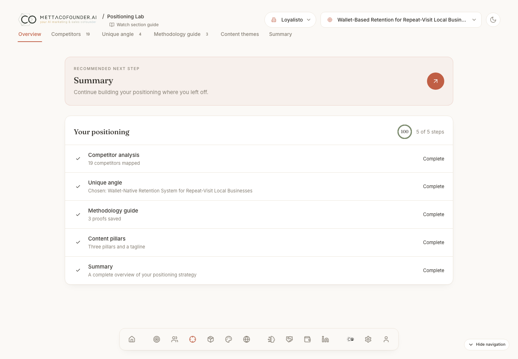Click the orange arrow button for recommended step
Image resolution: width=518 pixels, height=359 pixels.
point(436,81)
